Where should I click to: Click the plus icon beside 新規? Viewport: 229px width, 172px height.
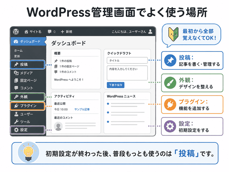(62, 32)
